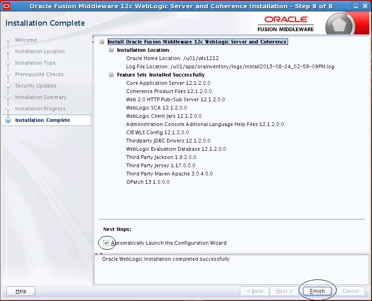
Task: Click the Oracle logo icon in title bar
Action: click(6, 6)
